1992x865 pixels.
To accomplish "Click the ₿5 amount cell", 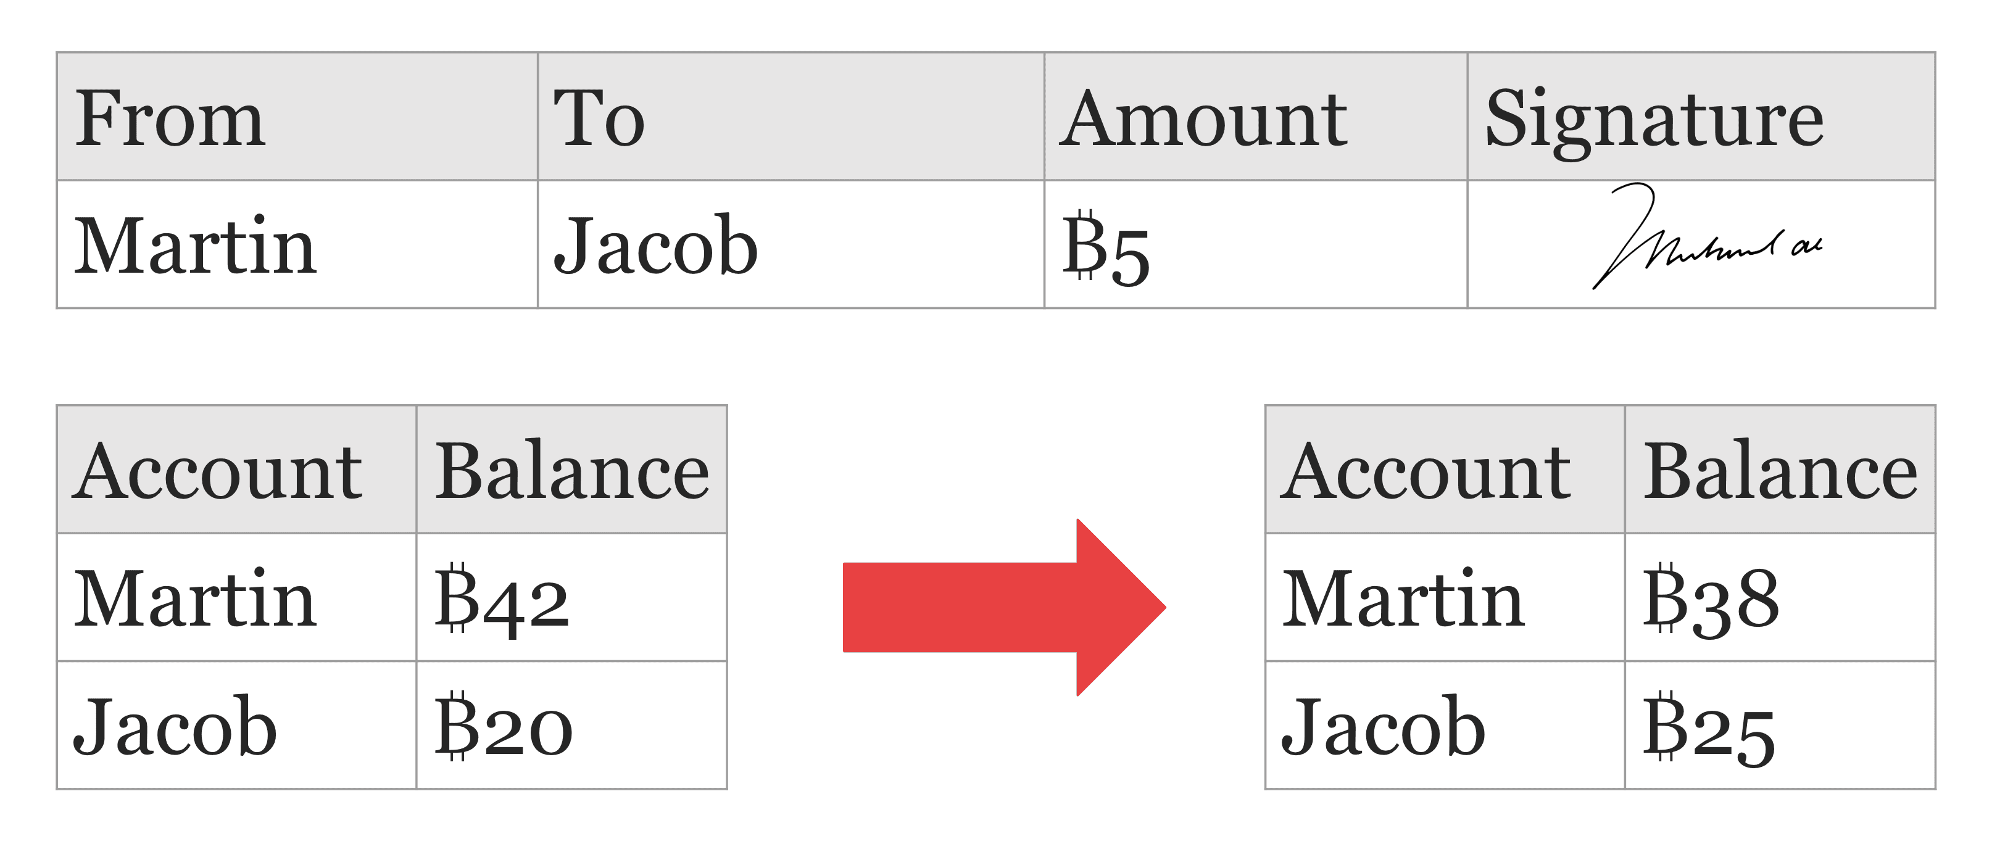I will point(1256,244).
